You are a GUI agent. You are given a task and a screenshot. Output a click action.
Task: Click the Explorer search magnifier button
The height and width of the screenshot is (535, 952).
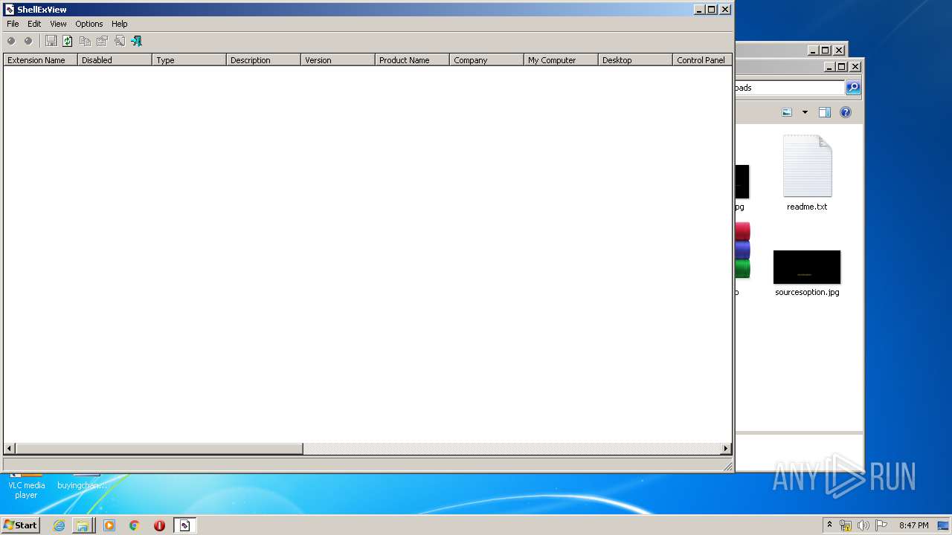coord(853,88)
